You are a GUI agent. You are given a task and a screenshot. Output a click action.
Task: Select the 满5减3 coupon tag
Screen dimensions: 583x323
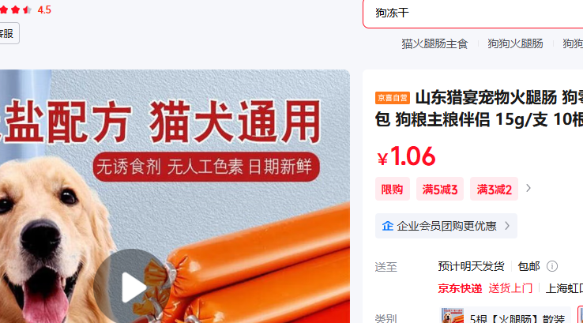click(440, 190)
